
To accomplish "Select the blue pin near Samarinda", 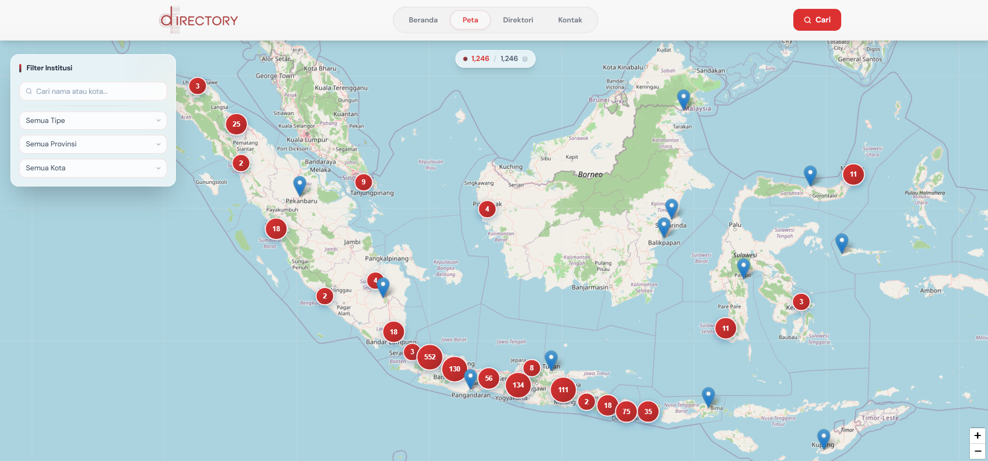I will (672, 209).
